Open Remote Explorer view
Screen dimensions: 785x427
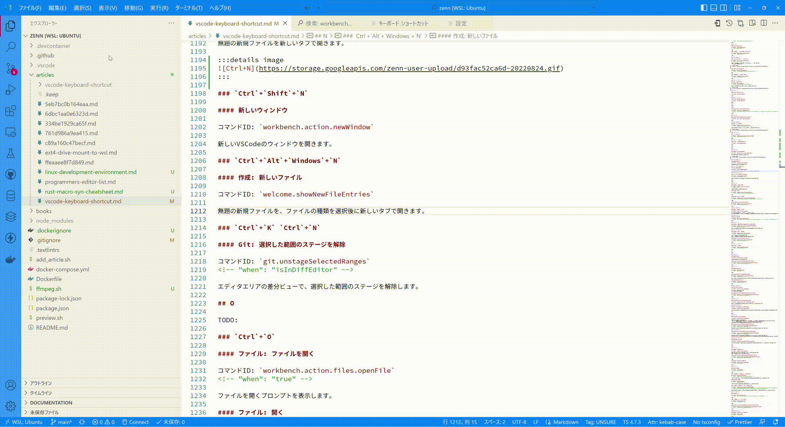(11, 132)
